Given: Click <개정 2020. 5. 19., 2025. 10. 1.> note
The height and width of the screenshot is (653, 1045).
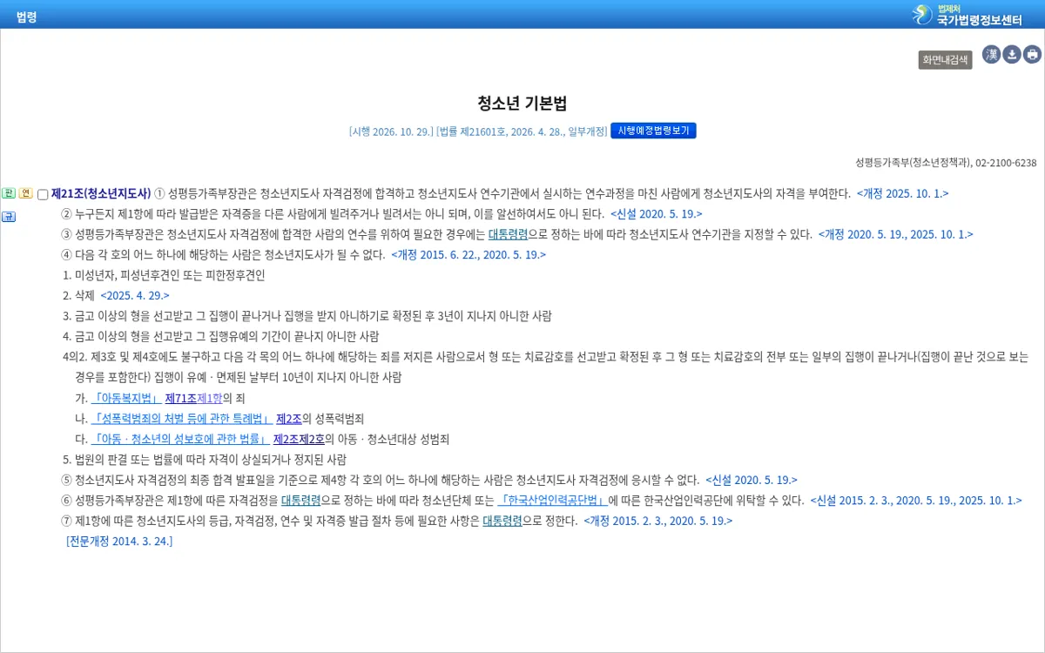Looking at the screenshot, I should point(895,234).
